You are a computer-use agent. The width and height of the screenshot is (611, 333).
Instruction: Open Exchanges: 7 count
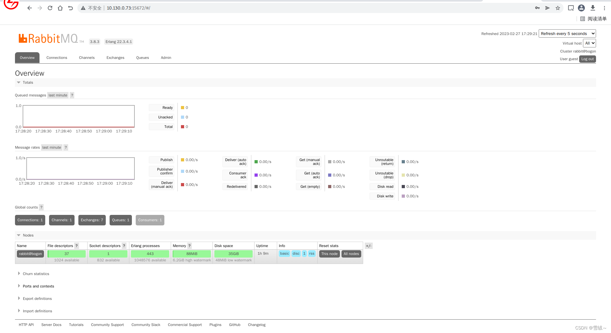pyautogui.click(x=92, y=220)
